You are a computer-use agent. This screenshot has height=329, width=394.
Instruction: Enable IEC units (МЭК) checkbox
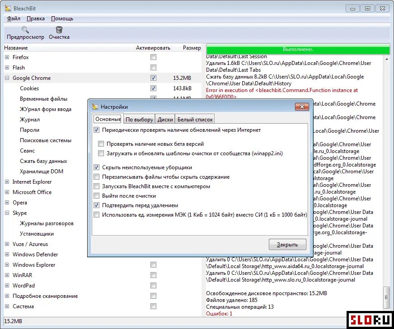[97, 214]
